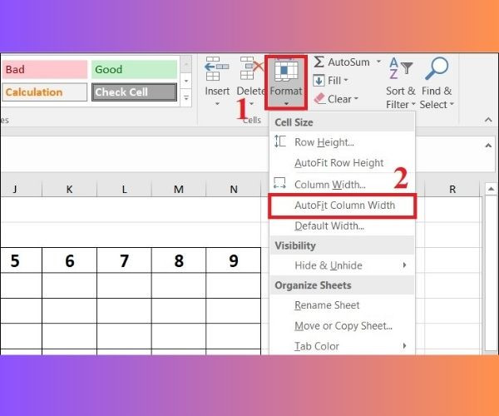
Task: Select Rename Sheet menu item
Action: [342, 305]
